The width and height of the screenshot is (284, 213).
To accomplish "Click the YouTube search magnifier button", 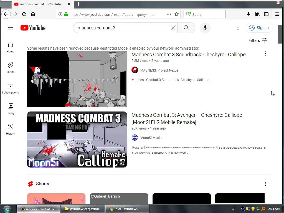I will pos(186,28).
